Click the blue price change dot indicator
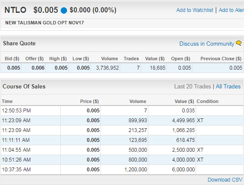The image size is (244, 185). pos(64,10)
